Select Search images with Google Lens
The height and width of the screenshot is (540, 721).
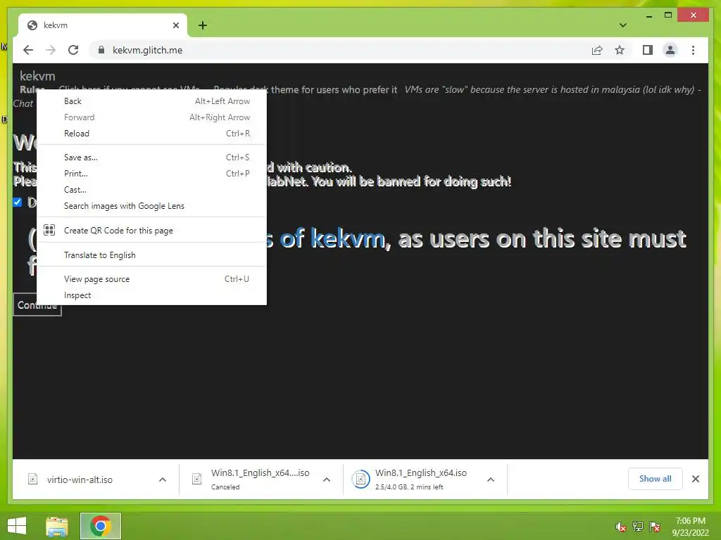152,206
